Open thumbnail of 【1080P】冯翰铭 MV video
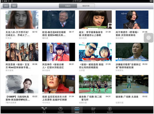This screenshot has width=154, height=114. click(22, 84)
